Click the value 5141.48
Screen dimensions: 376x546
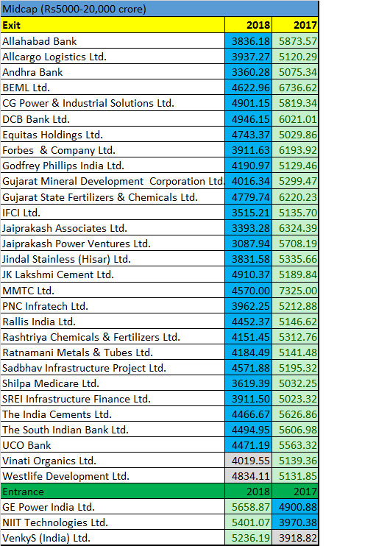[x=295, y=352]
